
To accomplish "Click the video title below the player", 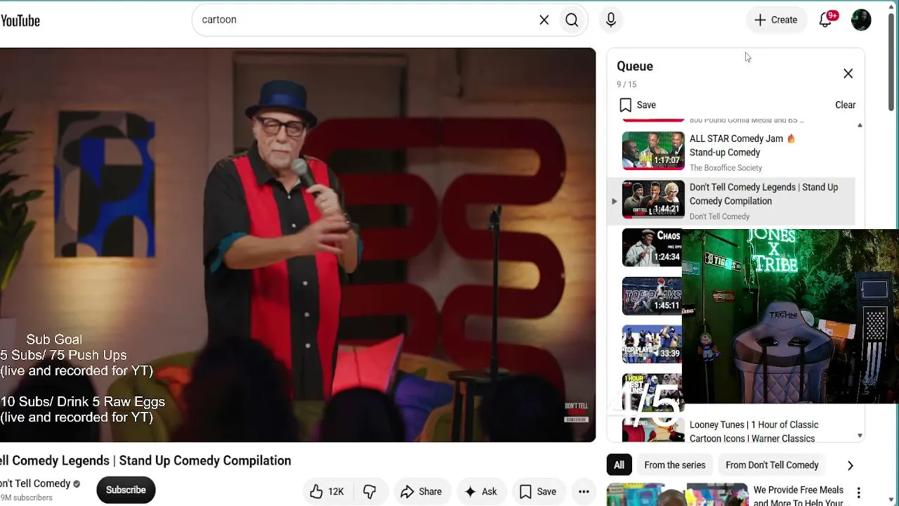I will point(145,461).
